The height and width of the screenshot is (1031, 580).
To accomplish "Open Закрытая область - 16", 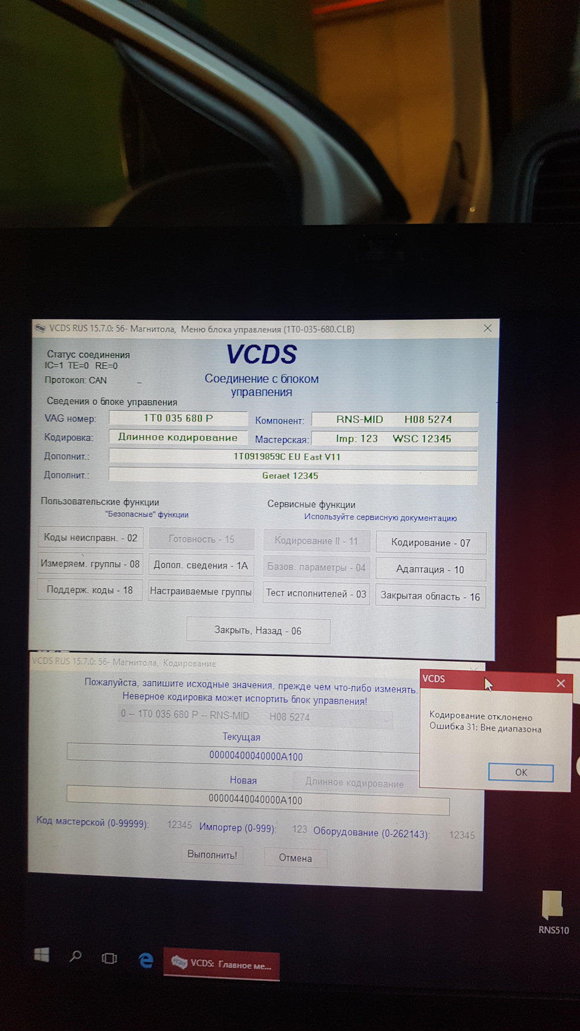I will [x=430, y=596].
